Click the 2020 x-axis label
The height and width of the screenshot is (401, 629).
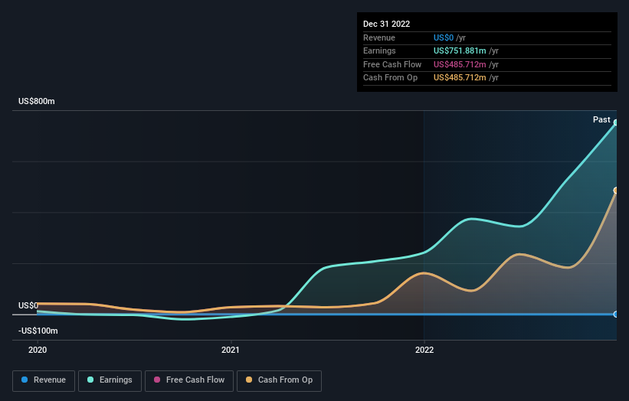tap(38, 350)
